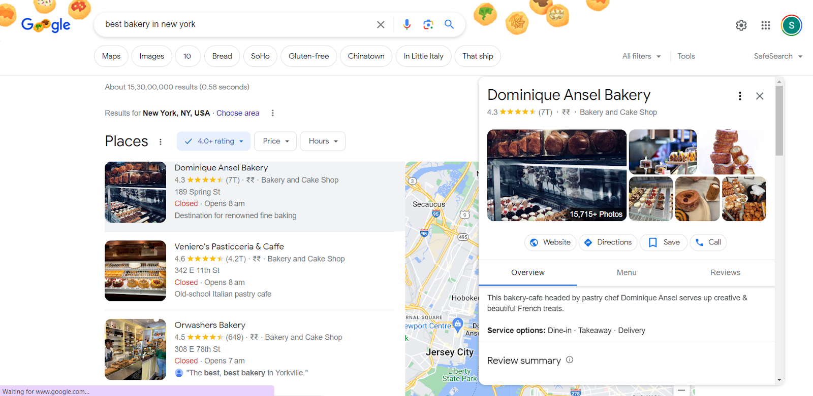Click Review summary info icon
The image size is (813, 396).
(570, 359)
